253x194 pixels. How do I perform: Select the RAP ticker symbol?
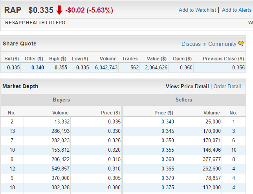coord(13,10)
